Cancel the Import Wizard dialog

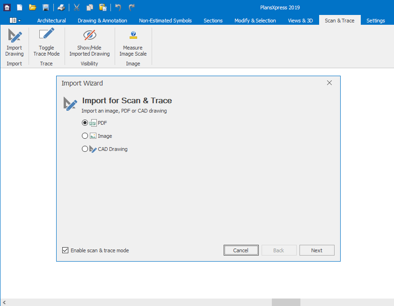[x=241, y=250]
